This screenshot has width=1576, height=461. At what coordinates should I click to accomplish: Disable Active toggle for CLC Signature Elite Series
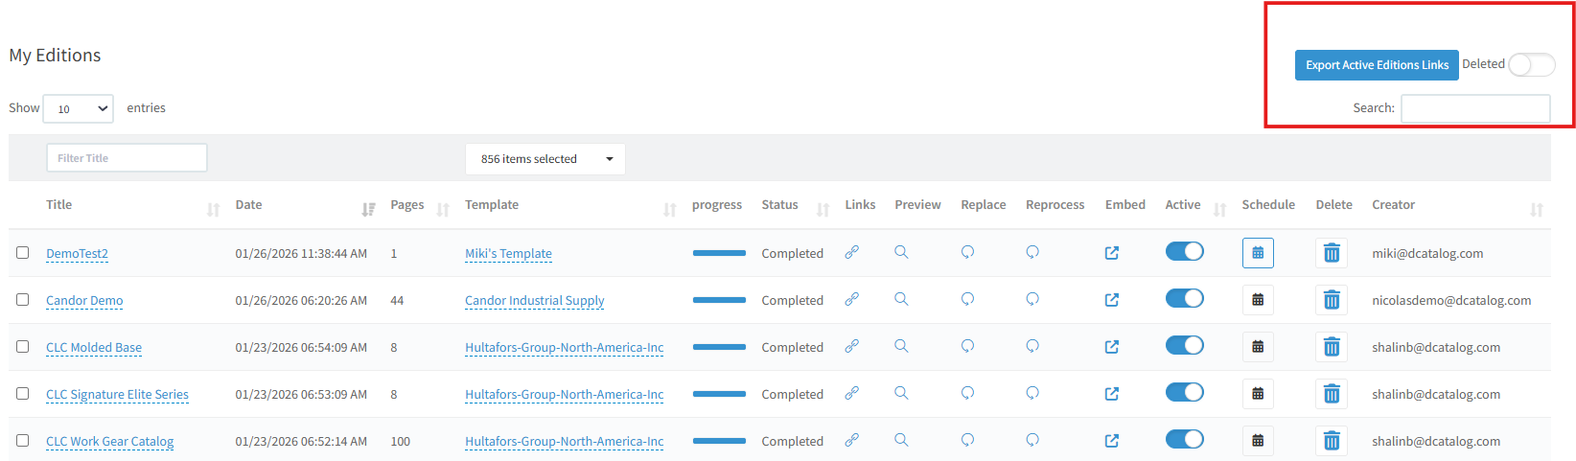tap(1184, 393)
